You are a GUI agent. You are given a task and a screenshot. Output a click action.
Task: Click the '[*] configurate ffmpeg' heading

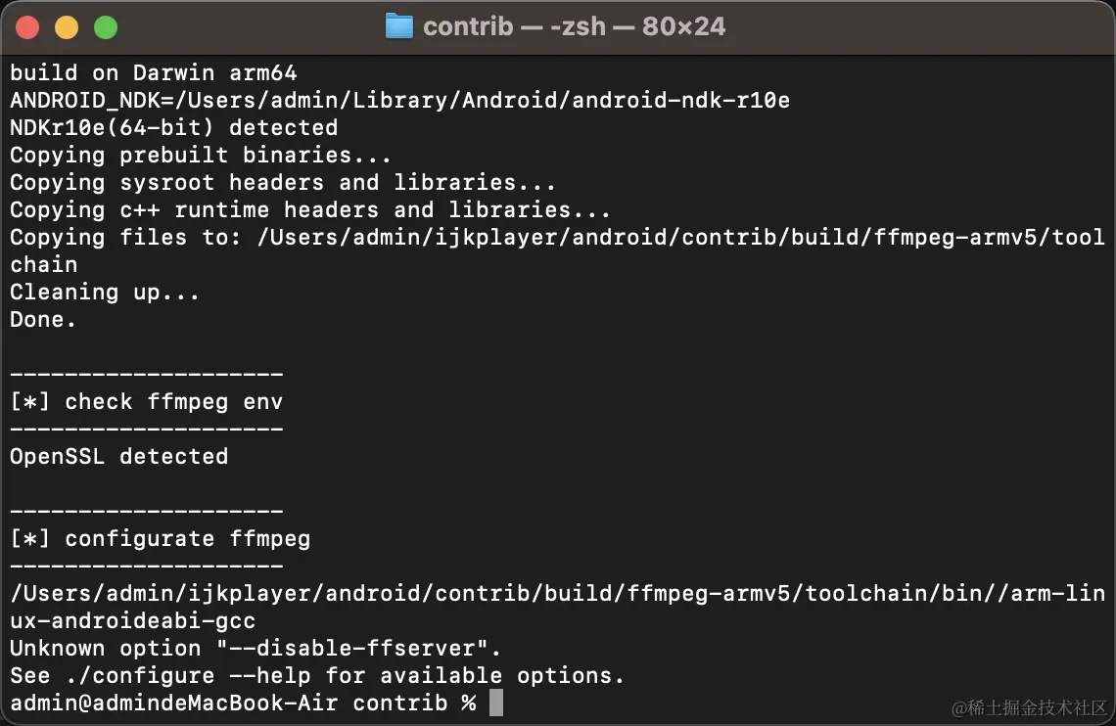(161, 538)
